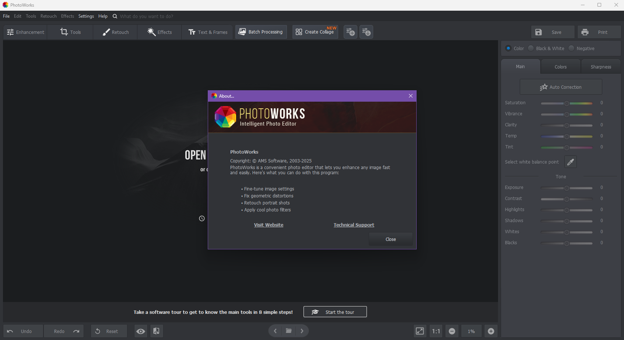The height and width of the screenshot is (340, 624).
Task: Click the zoom in plus icon
Action: 491,331
